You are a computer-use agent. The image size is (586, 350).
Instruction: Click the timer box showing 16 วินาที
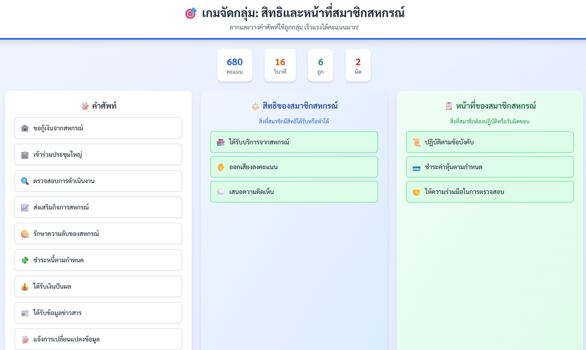click(x=280, y=65)
